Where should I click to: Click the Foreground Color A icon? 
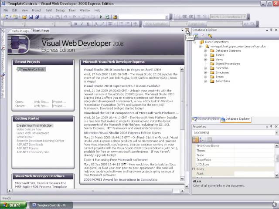pos(96,24)
